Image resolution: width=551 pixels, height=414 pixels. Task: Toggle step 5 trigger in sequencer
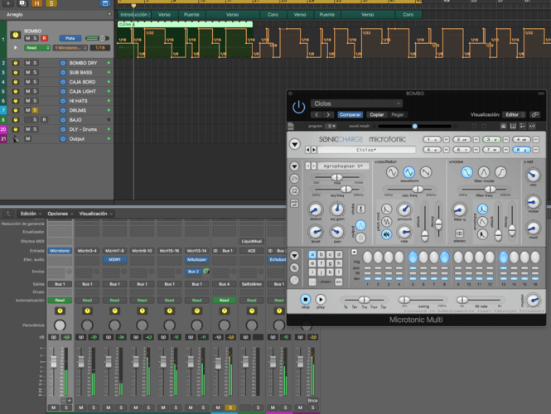(x=413, y=257)
